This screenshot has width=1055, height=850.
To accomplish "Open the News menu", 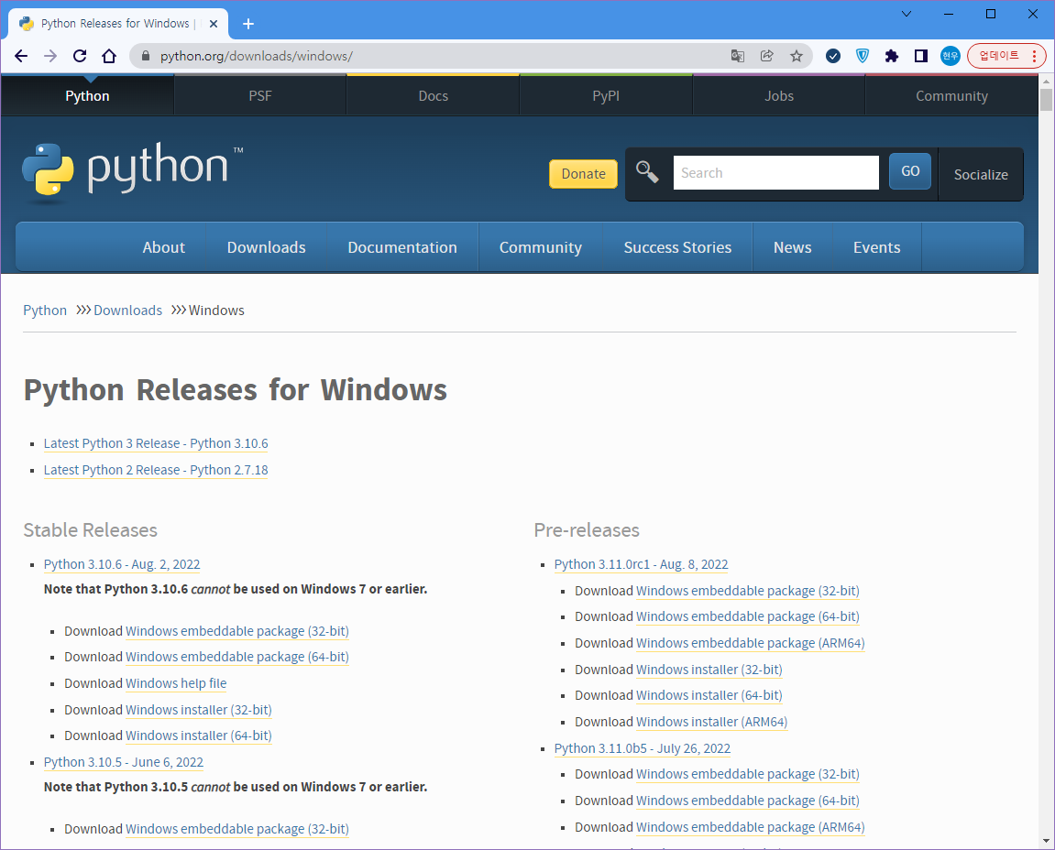I will 793,247.
